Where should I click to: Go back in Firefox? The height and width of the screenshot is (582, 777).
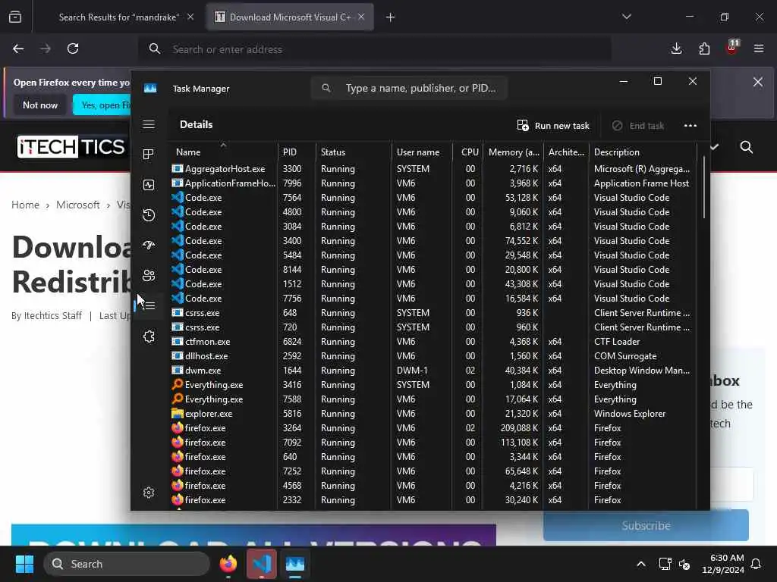(x=18, y=48)
